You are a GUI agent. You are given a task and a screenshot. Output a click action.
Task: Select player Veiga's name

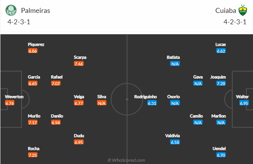click(79, 97)
